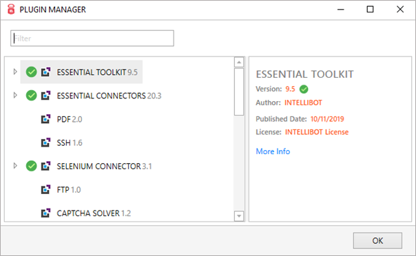The image size is (416, 256).
Task: Expand the ESSENTIAL CONNECTORS tree node
Action: (x=15, y=95)
